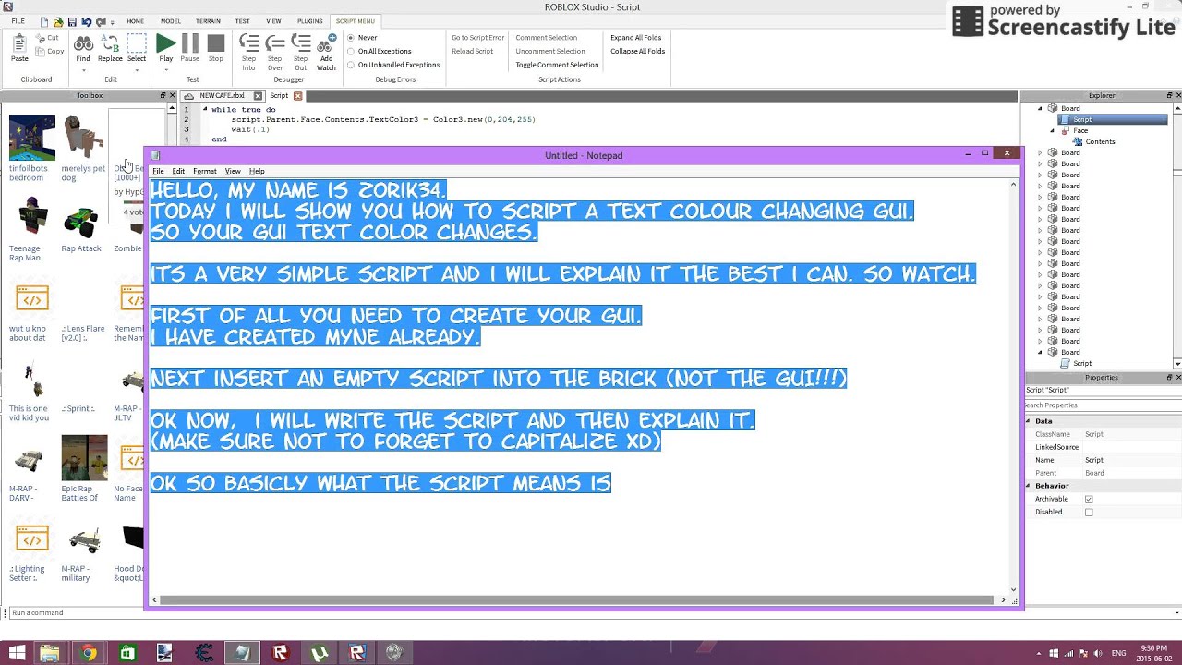The height and width of the screenshot is (665, 1182).
Task: Switch to the NEW CAFE.rbxl document tab
Action: click(x=222, y=95)
